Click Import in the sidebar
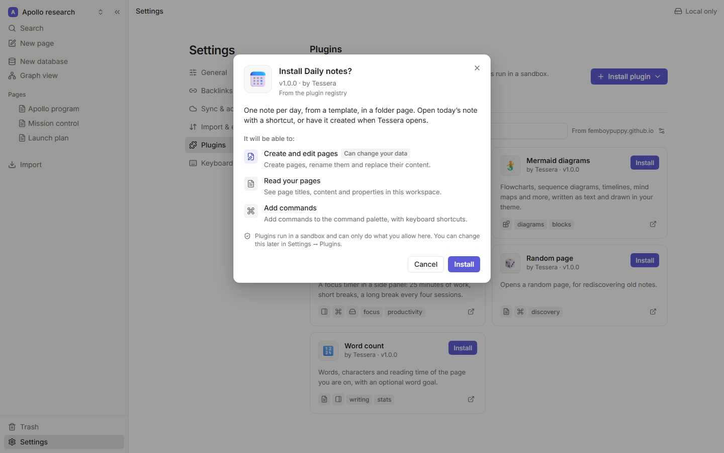 click(64, 165)
